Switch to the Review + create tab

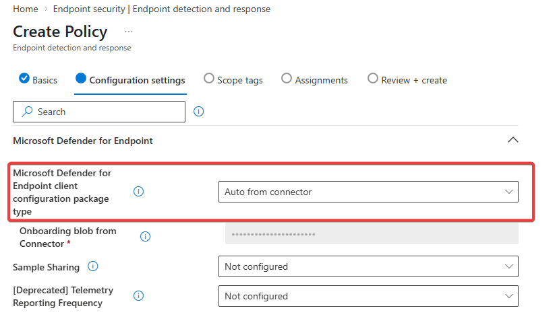[407, 81]
